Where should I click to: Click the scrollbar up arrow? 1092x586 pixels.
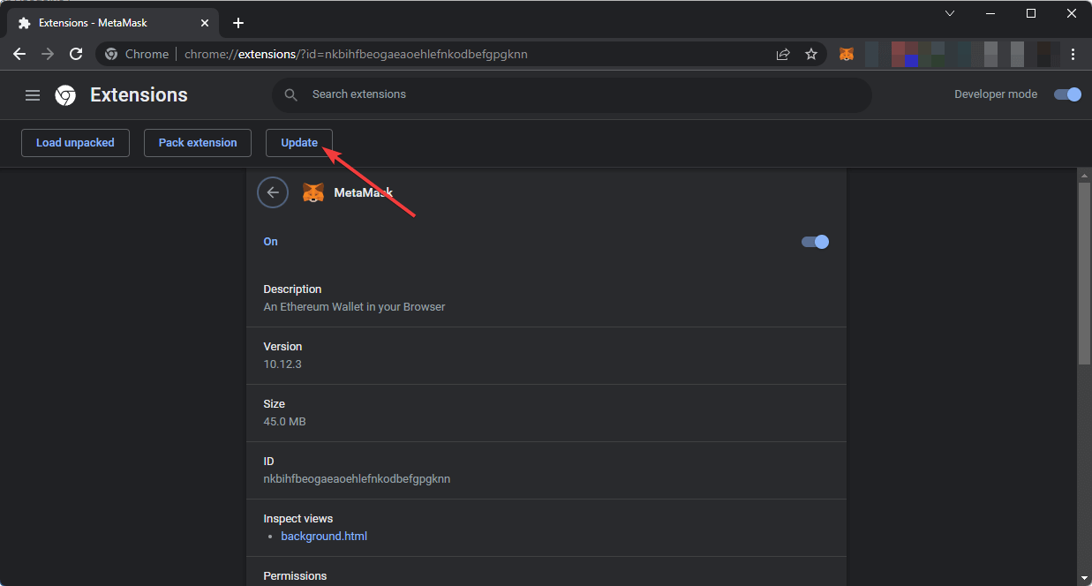coord(1084,175)
